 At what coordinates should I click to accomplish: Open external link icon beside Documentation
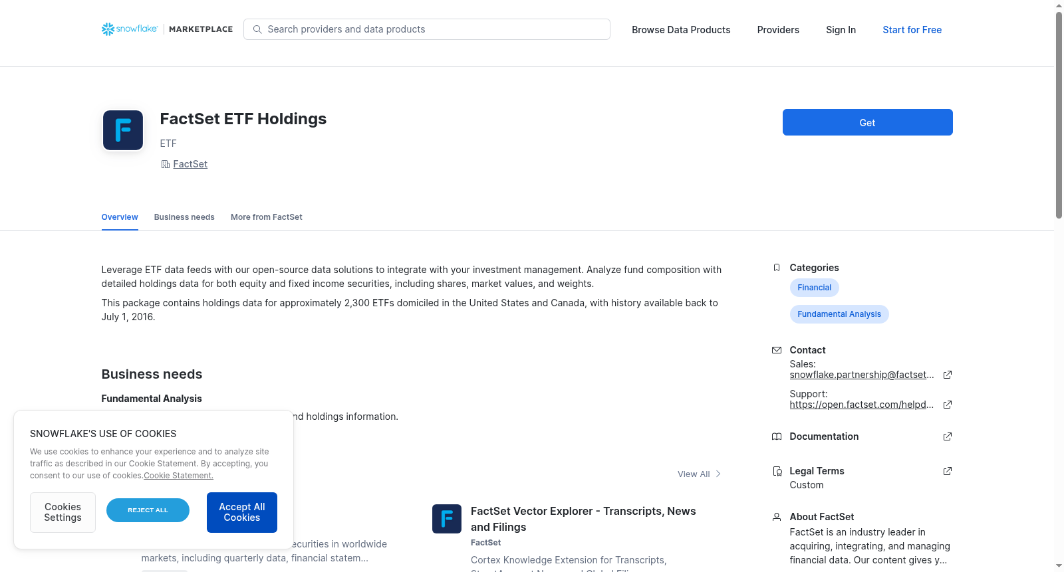click(x=948, y=436)
